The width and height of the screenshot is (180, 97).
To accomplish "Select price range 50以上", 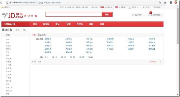I will 91,57.
